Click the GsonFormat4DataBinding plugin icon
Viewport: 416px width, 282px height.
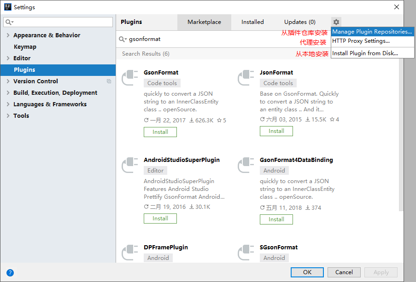pos(246,165)
